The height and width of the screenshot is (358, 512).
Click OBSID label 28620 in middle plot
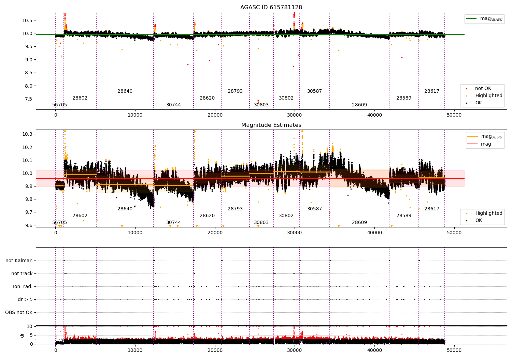point(207,216)
